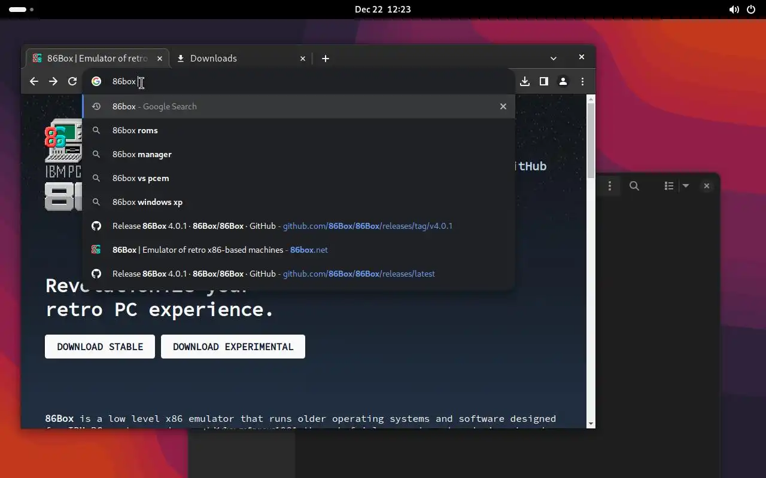The width and height of the screenshot is (766, 478).
Task: Open the 86box.net suggestion
Action: [x=299, y=250]
